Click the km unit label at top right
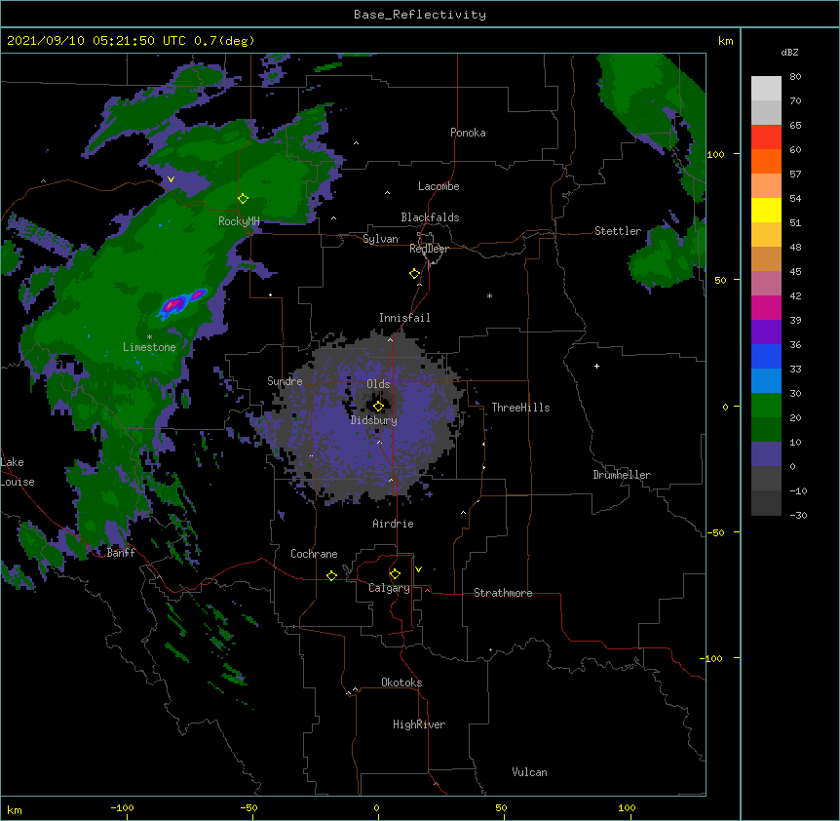This screenshot has height=821, width=840. 725,41
